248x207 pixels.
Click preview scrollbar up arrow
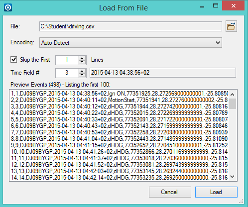click(233, 95)
